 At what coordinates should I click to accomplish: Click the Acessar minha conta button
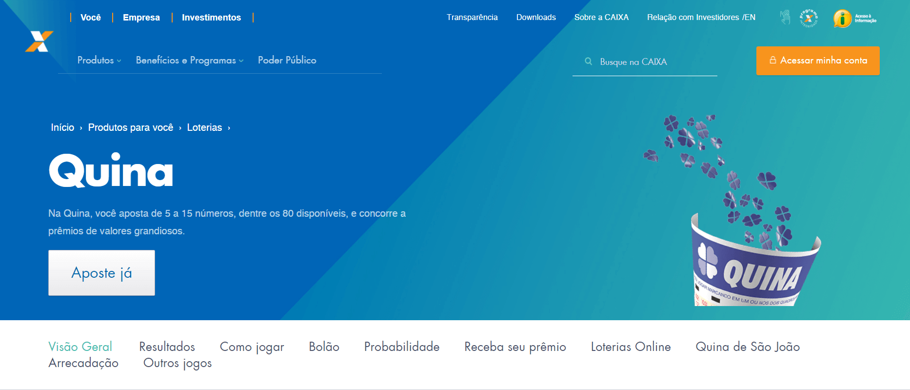818,61
